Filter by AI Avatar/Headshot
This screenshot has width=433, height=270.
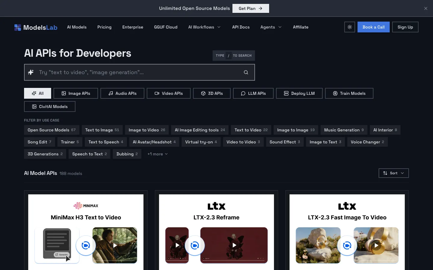[x=154, y=142]
